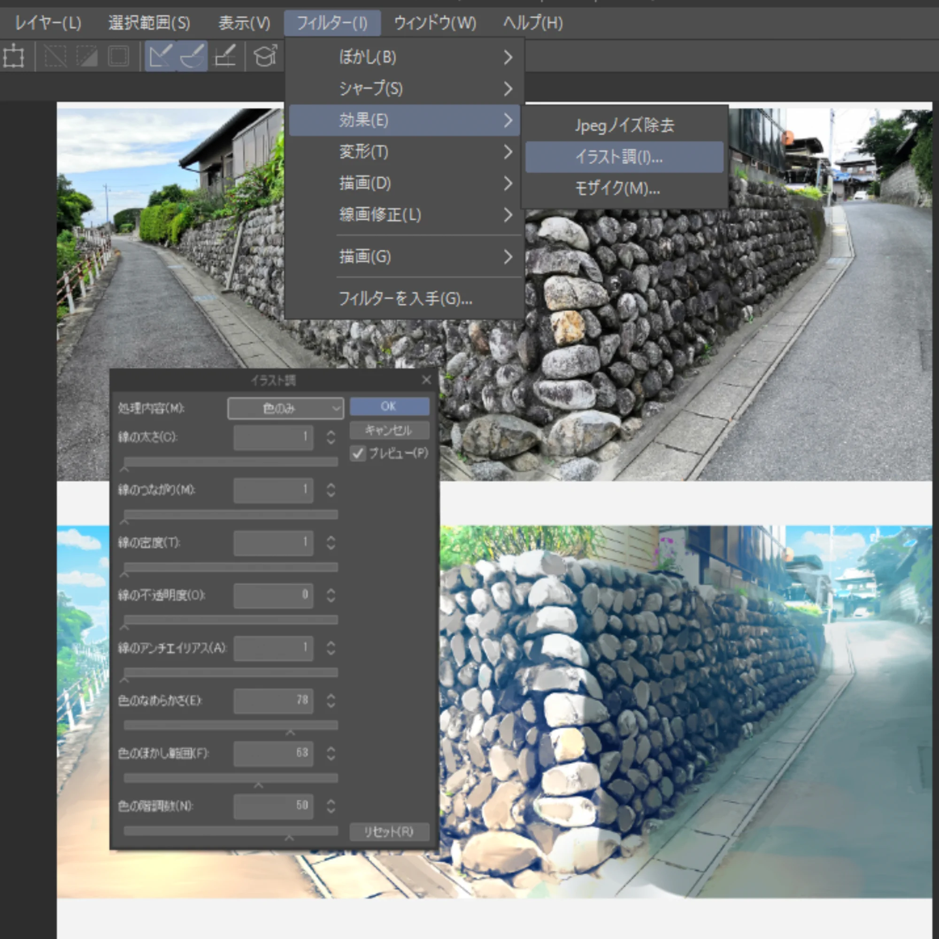Select the Scale/Rotate transform icon

(x=14, y=56)
